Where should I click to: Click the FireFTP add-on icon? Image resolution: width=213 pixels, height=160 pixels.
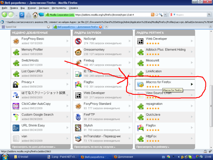tap(78, 117)
